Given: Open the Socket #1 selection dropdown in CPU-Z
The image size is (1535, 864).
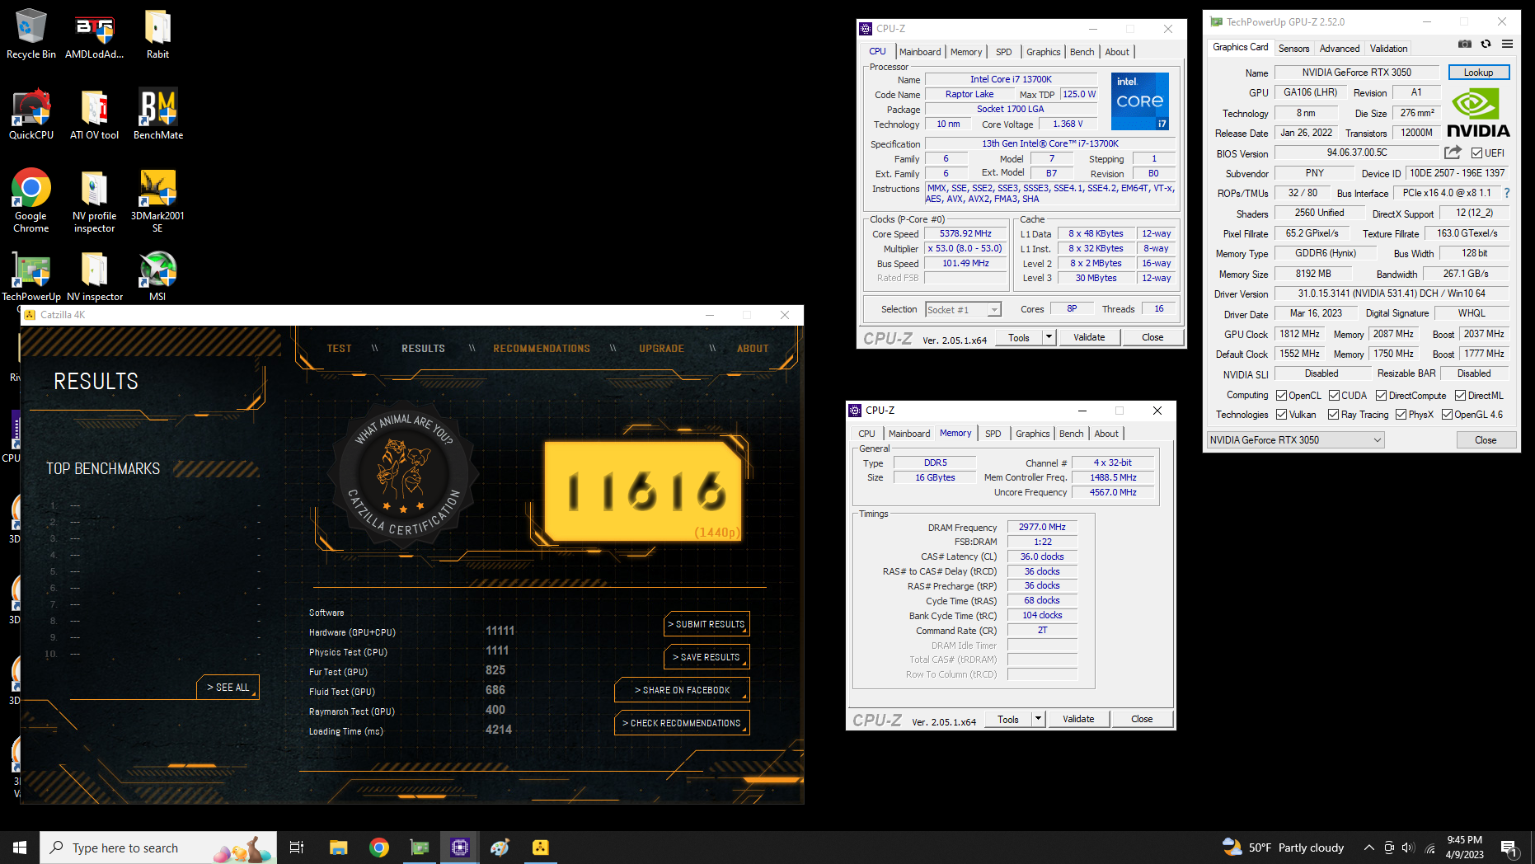Looking at the screenshot, I should pos(963,310).
